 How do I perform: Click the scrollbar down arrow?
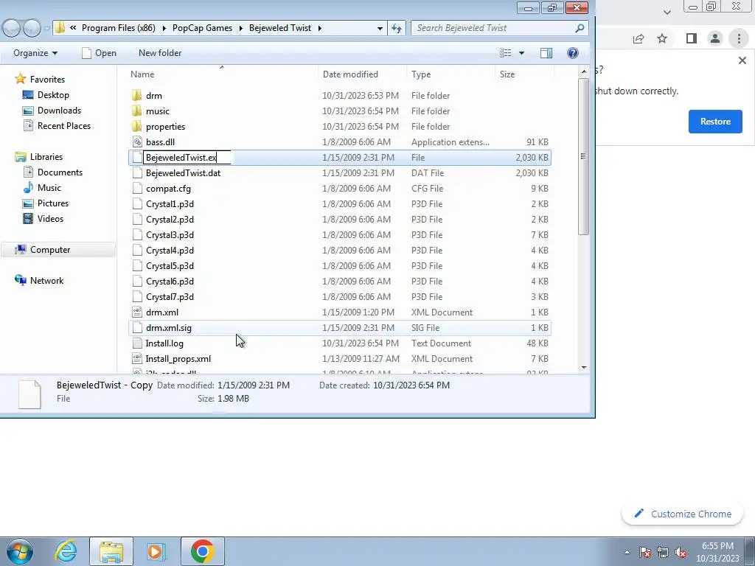click(x=584, y=368)
